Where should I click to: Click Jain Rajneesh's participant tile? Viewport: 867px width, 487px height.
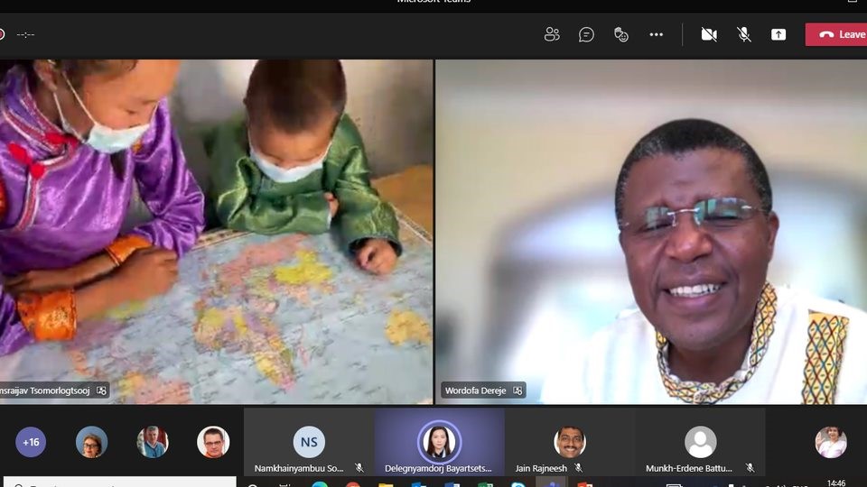pos(569,443)
